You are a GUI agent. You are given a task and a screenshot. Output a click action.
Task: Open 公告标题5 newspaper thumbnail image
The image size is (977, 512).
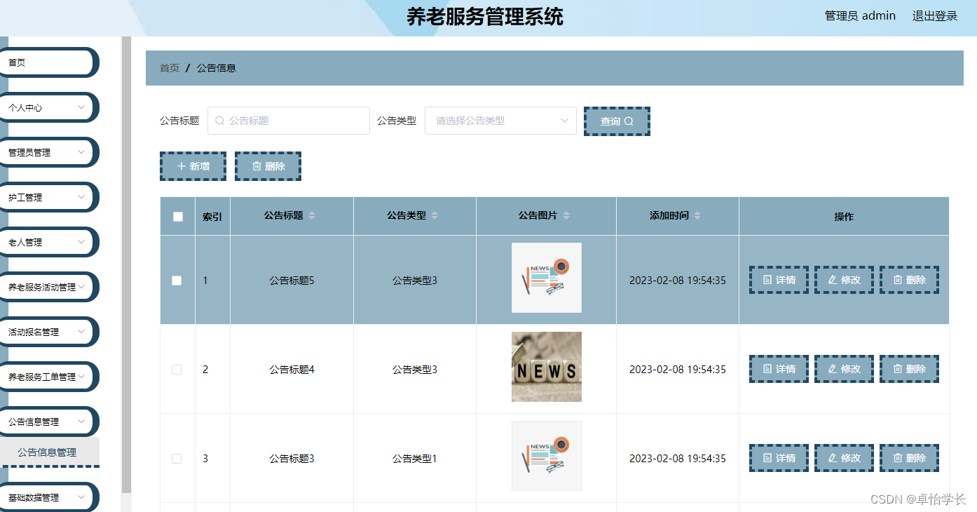tap(547, 278)
